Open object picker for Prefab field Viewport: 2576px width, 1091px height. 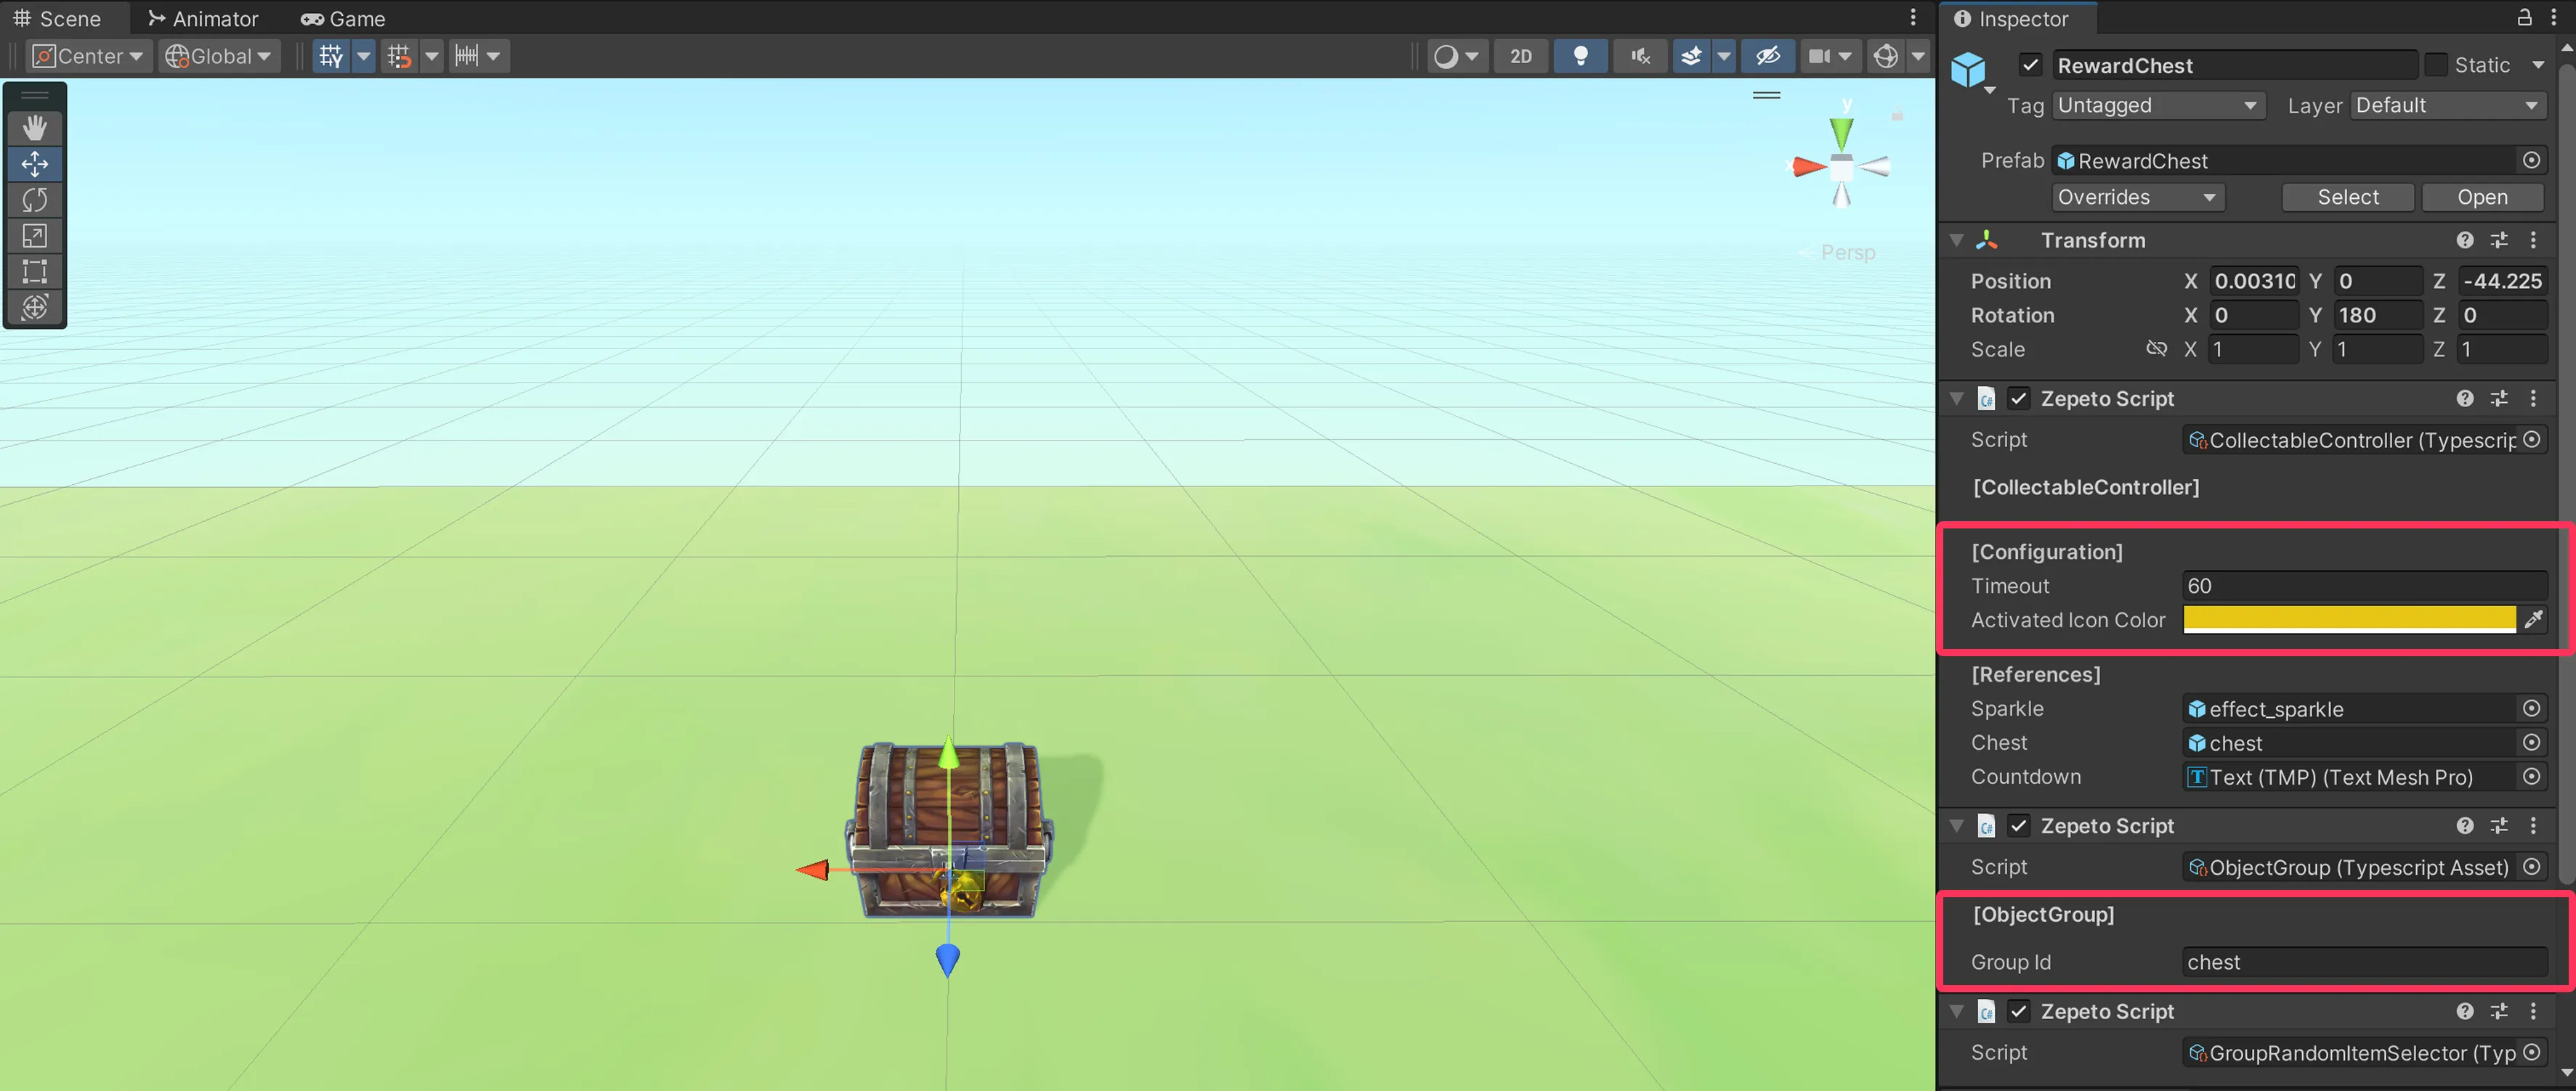coord(2532,160)
